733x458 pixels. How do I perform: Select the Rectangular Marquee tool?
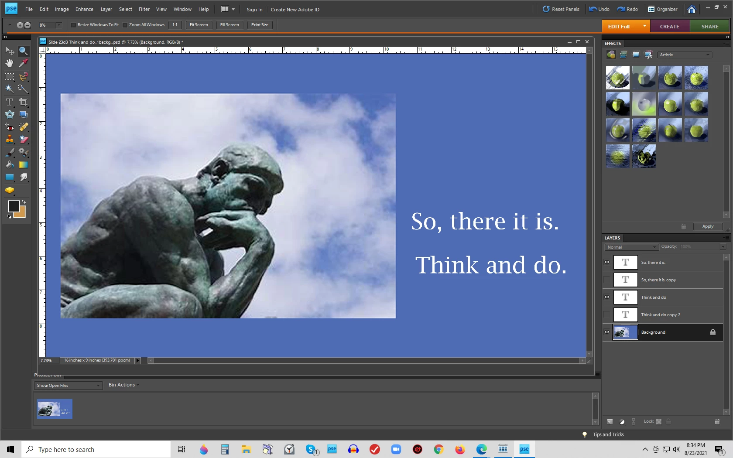coord(9,77)
